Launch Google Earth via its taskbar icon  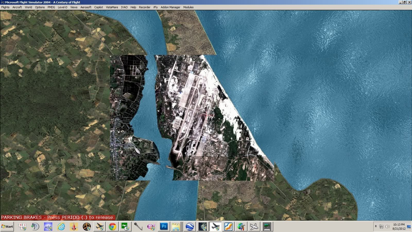point(189,227)
